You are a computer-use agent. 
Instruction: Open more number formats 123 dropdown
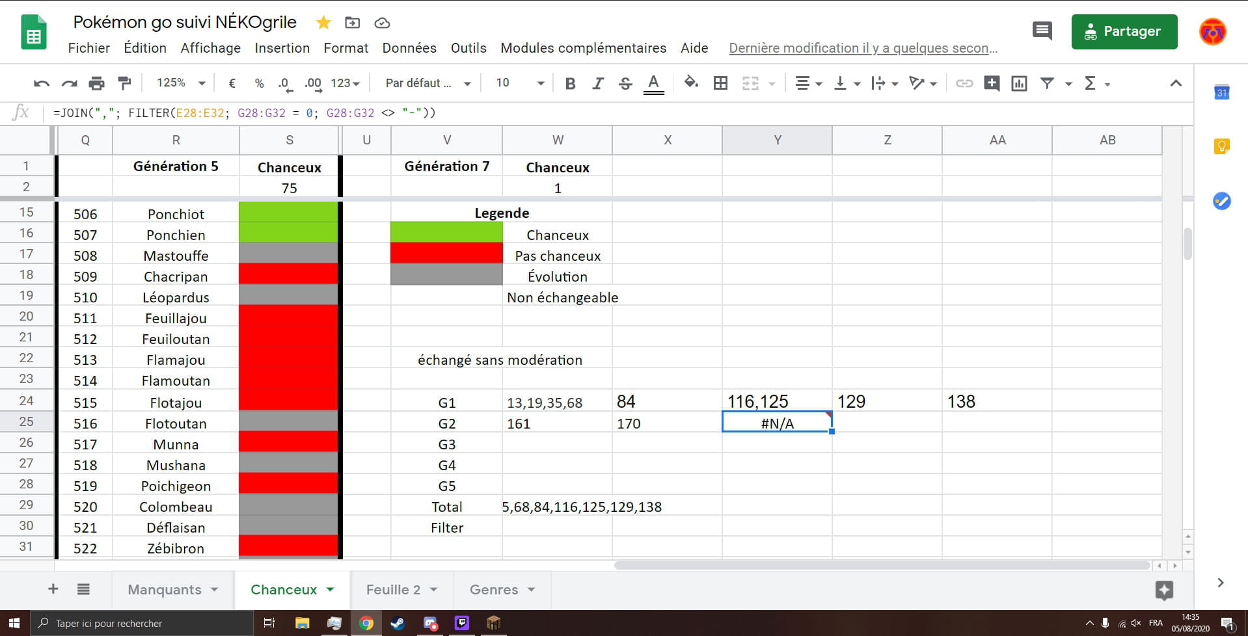click(345, 83)
